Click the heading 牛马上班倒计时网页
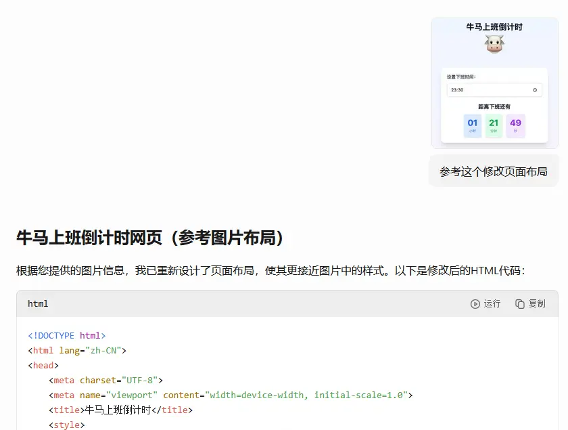This screenshot has height=430, width=568. click(150, 238)
